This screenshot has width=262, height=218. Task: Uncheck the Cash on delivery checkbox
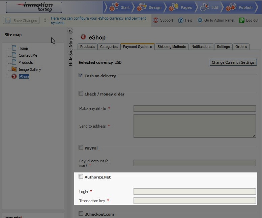[x=81, y=75]
